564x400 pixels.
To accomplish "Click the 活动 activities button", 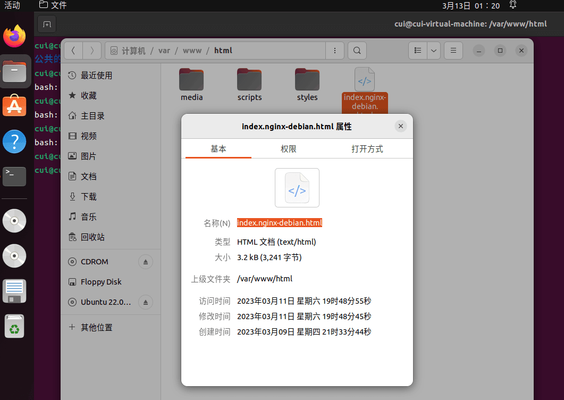I will 12,5.
